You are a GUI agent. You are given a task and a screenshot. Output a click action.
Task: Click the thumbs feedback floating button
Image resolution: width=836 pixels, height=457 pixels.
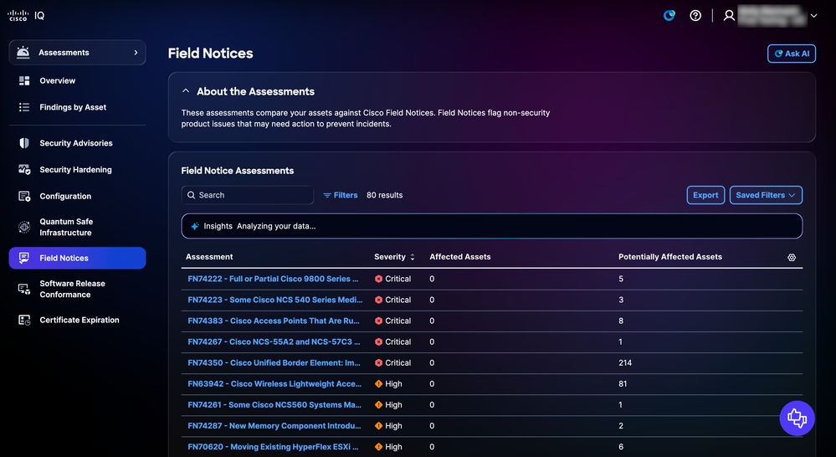coord(797,418)
